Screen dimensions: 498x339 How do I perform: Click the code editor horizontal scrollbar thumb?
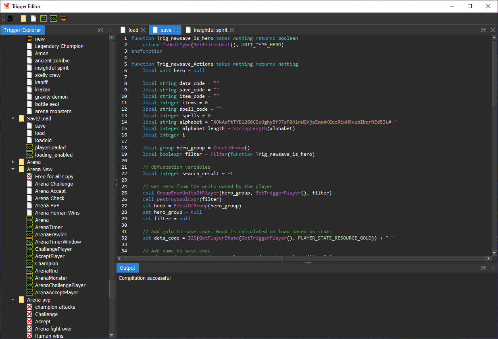click(203, 258)
